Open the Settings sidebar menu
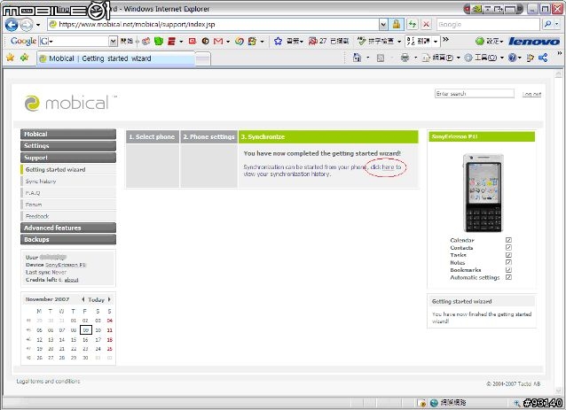This screenshot has width=566, height=410. pyautogui.click(x=68, y=146)
